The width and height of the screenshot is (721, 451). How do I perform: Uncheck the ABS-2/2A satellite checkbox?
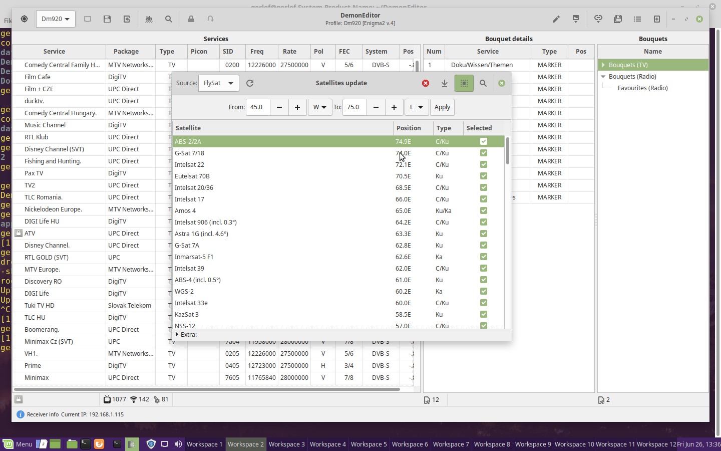(x=484, y=141)
